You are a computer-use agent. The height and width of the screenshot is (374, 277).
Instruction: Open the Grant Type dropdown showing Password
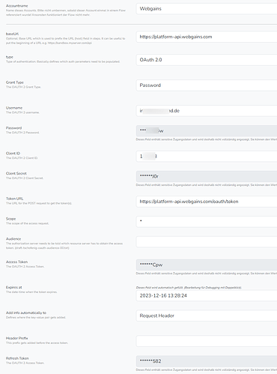pyautogui.click(x=207, y=85)
